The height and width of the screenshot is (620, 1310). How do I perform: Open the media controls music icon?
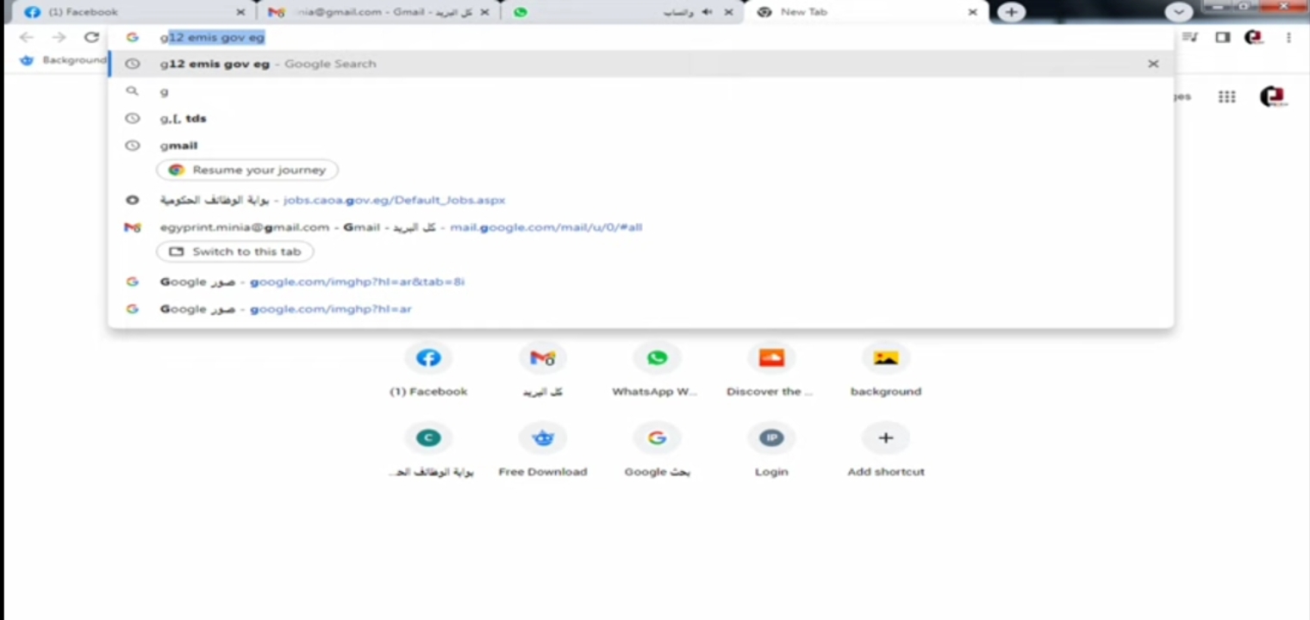1190,37
